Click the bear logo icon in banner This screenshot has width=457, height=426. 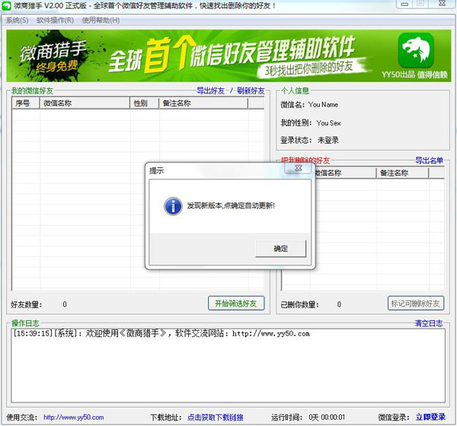coord(416,50)
